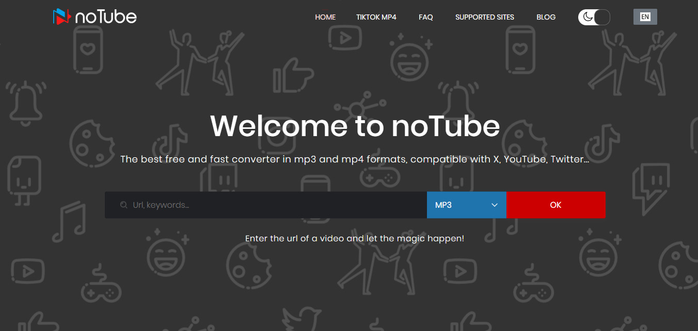Screen dimensions: 698x331
Task: Click the 'Welcome to noTube' heading
Action: pyautogui.click(x=355, y=126)
